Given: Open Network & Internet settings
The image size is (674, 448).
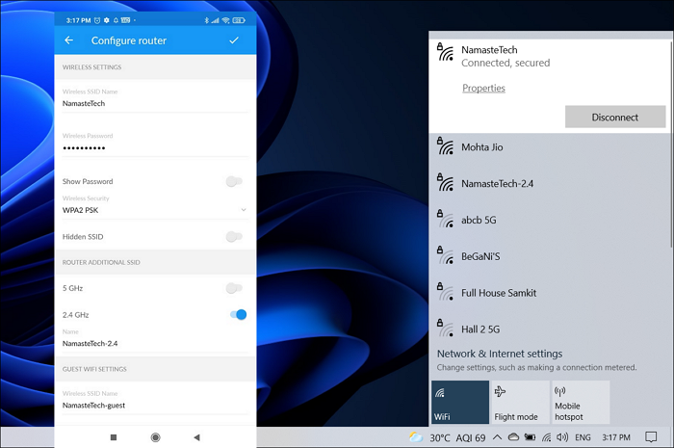Looking at the screenshot, I should (500, 354).
